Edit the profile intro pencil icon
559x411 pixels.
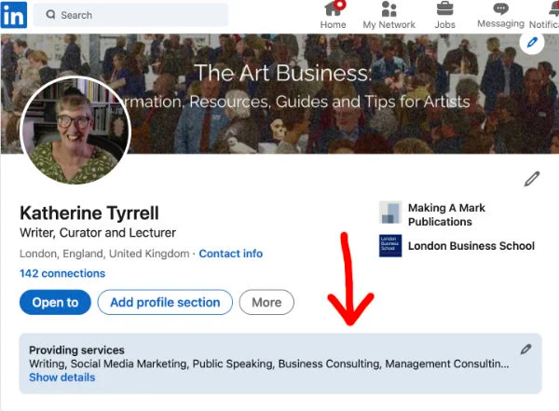(532, 178)
